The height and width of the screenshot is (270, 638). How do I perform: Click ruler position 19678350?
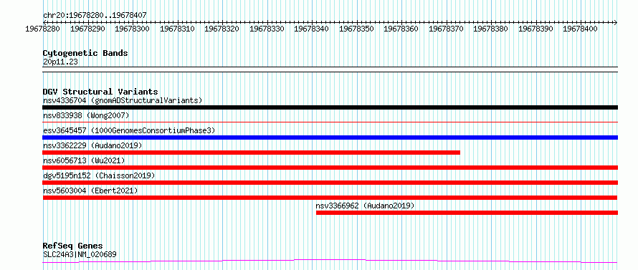356,29
